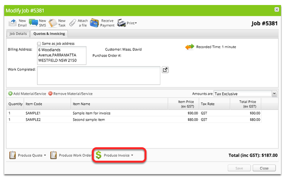Click the Close button

[264, 168]
